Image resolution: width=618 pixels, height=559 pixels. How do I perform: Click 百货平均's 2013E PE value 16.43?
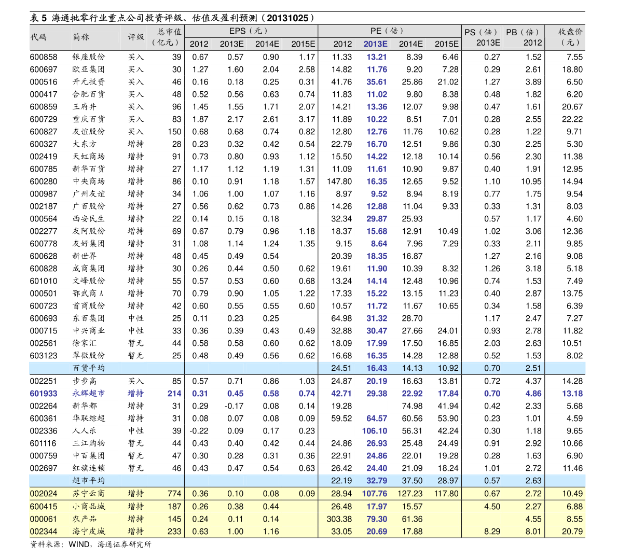(377, 368)
